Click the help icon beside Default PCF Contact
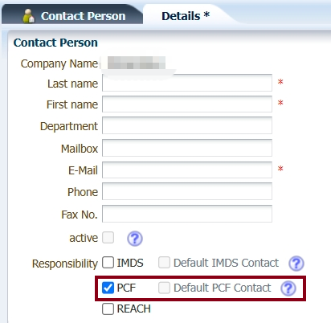The width and height of the screenshot is (331, 323). pos(288,288)
